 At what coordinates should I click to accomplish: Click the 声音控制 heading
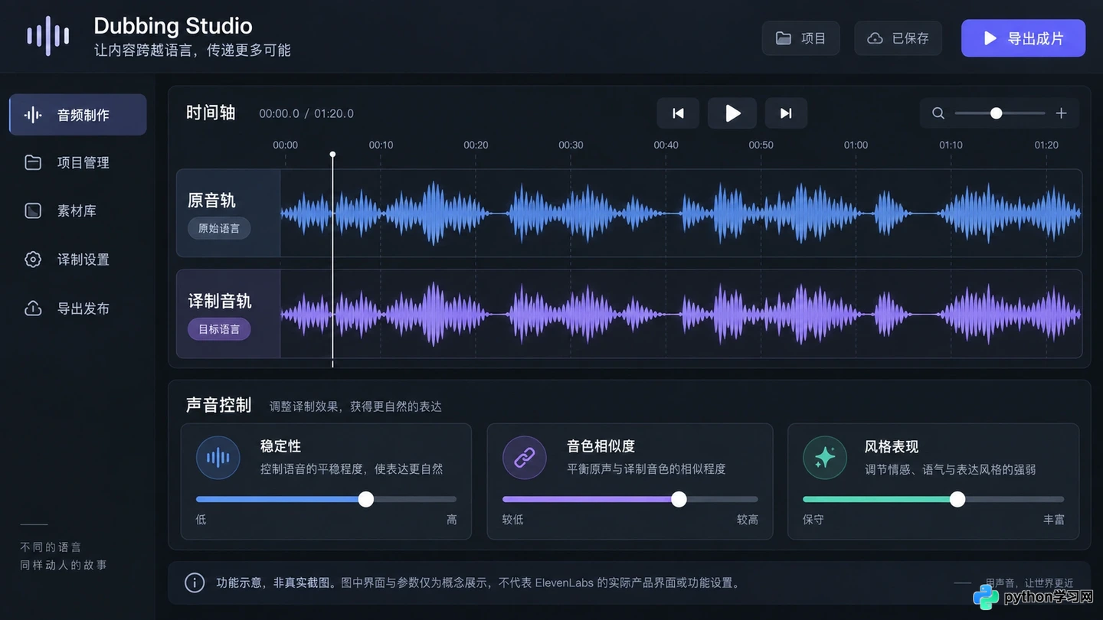coord(218,405)
